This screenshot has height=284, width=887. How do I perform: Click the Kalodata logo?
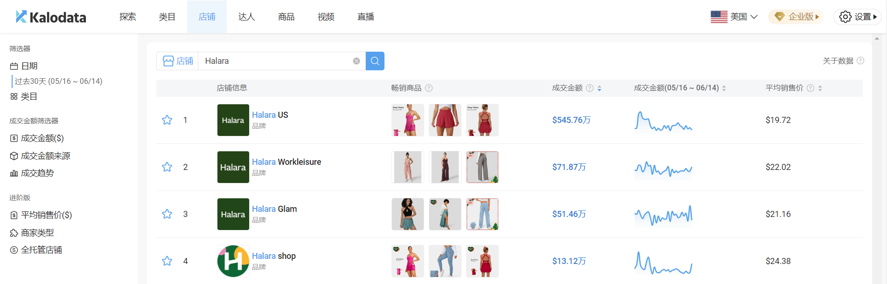click(51, 17)
